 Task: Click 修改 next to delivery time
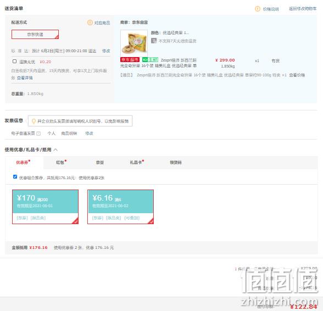click(106, 51)
